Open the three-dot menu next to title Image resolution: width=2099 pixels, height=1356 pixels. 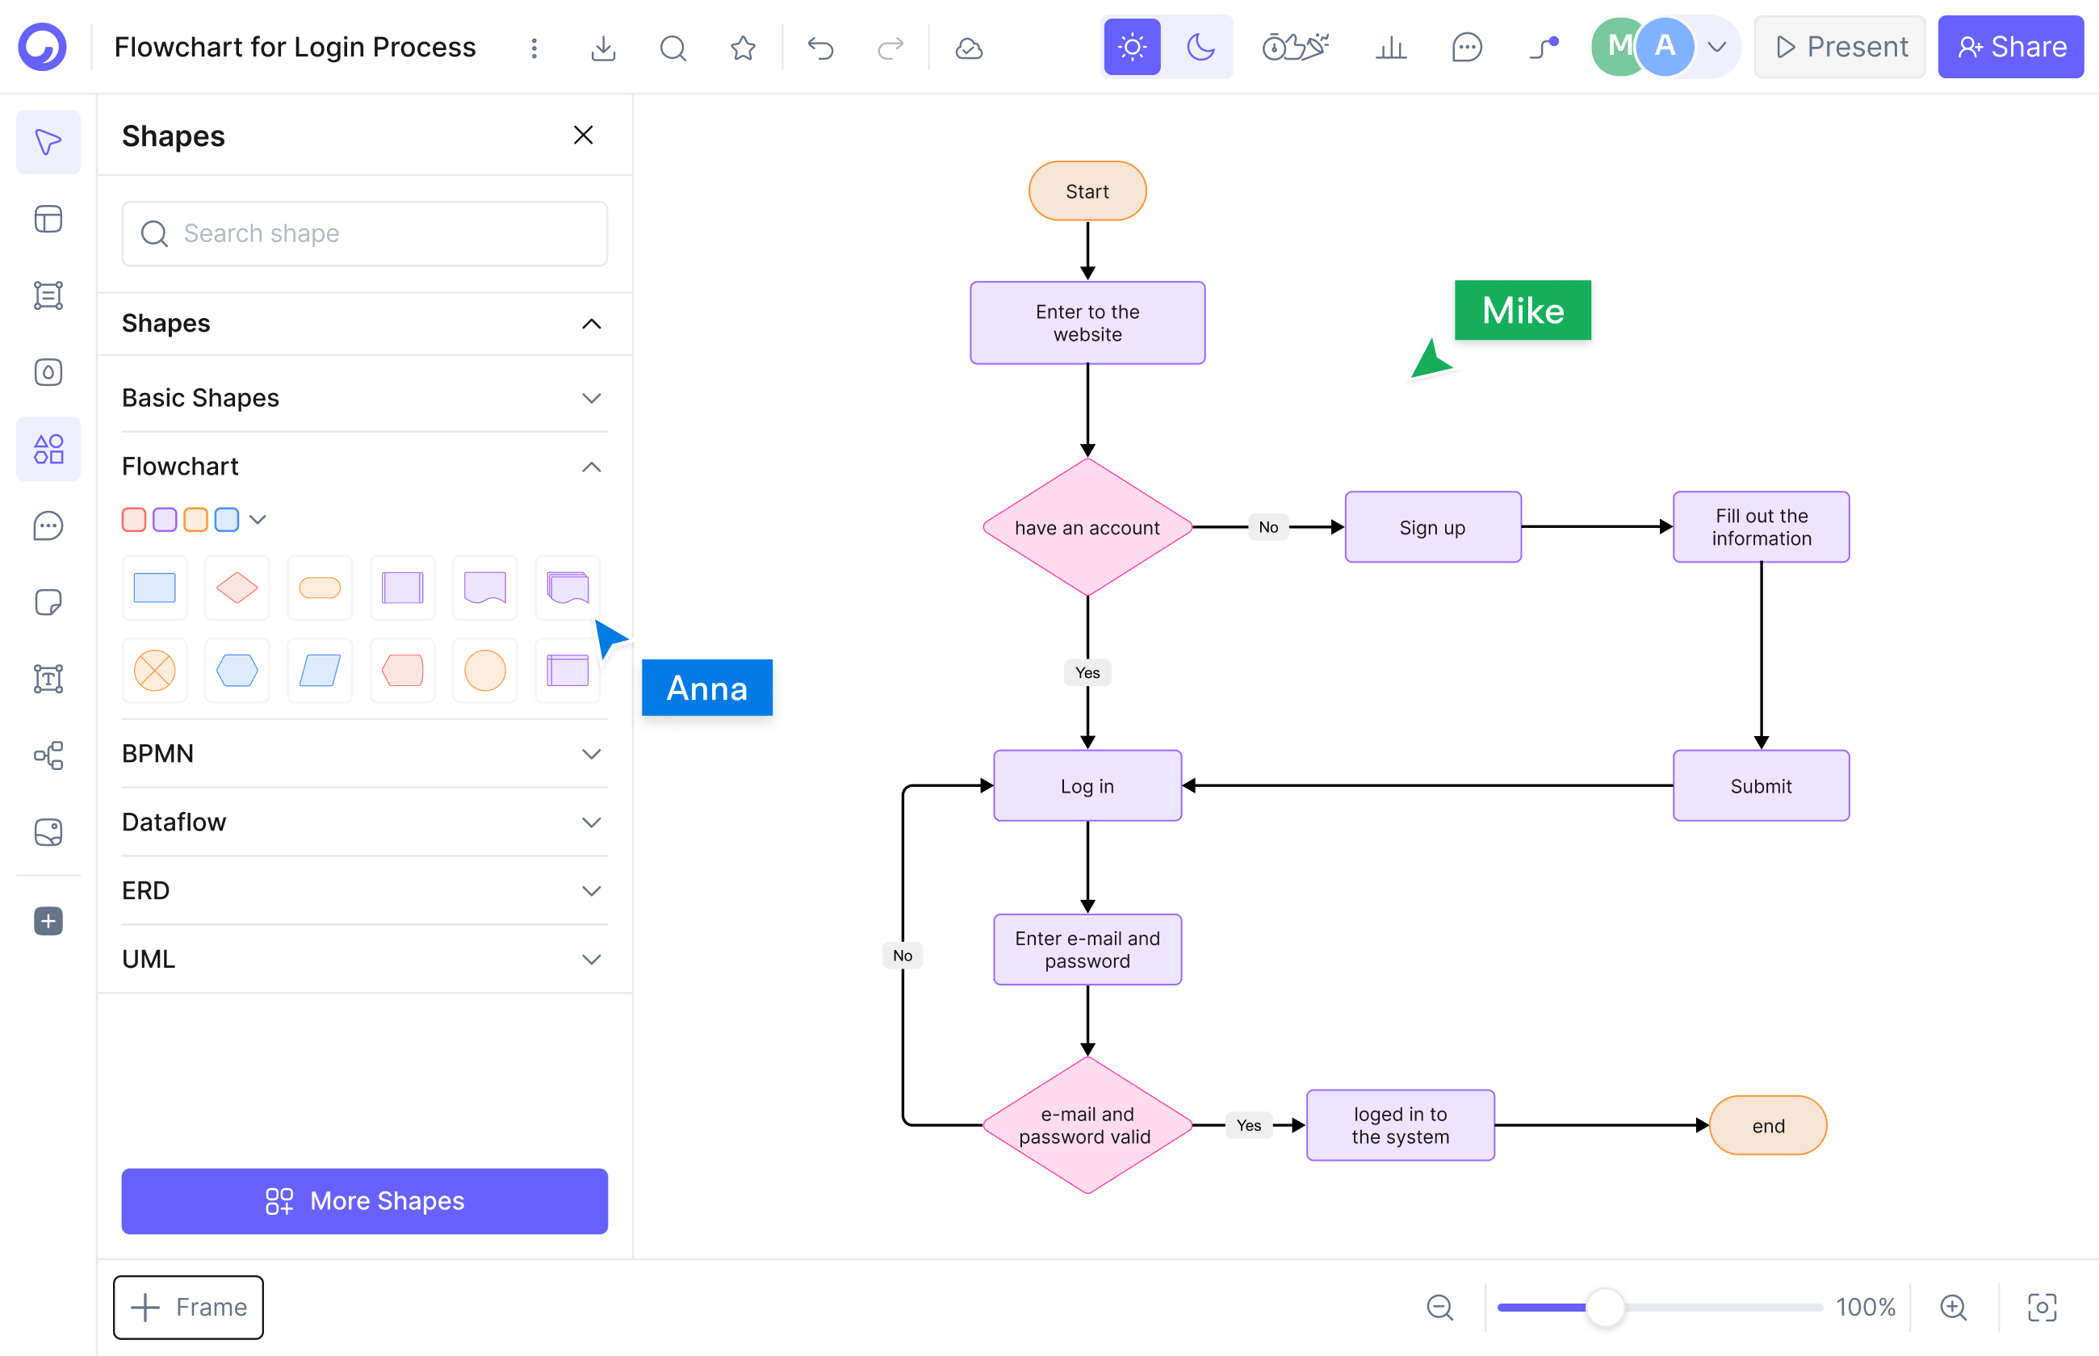(x=534, y=48)
